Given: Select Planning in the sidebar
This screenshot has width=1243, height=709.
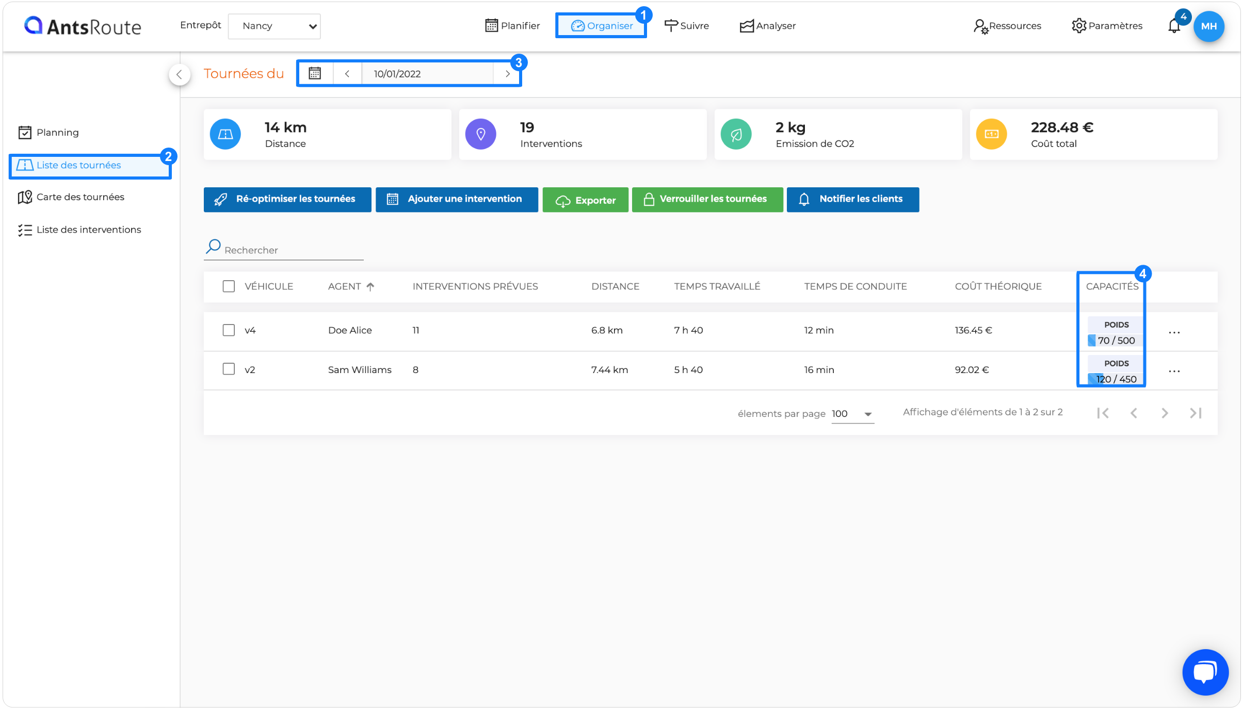Looking at the screenshot, I should 49,133.
